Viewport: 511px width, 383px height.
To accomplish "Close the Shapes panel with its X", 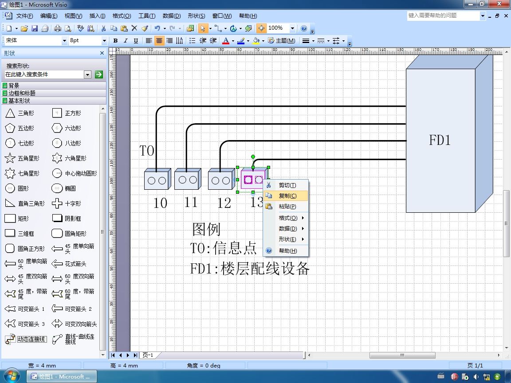I will click(102, 53).
